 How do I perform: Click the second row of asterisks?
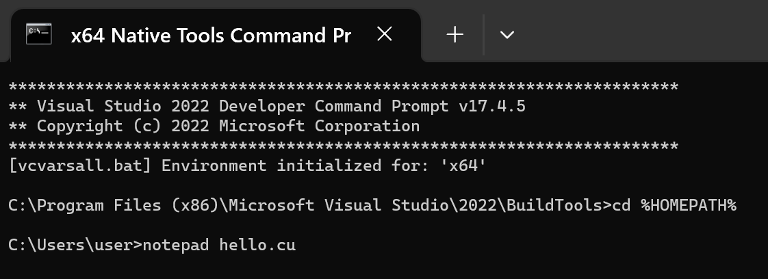click(x=344, y=146)
